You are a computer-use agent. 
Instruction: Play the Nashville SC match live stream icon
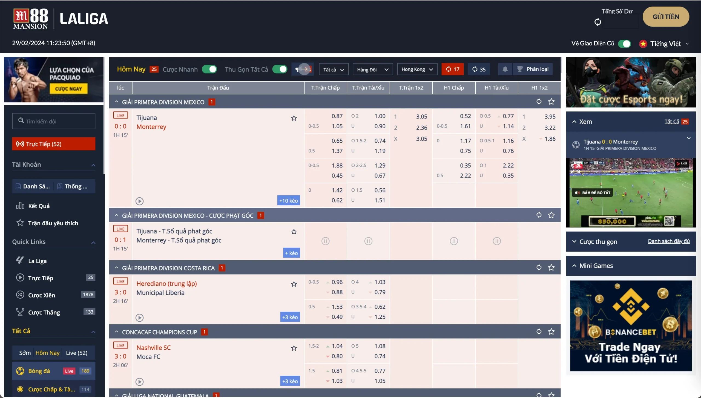click(139, 382)
